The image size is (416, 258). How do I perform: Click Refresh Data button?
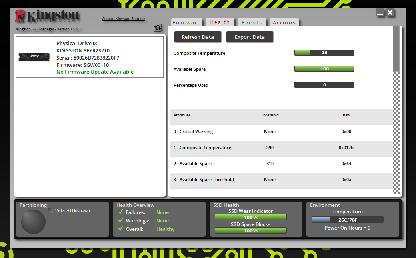198,37
